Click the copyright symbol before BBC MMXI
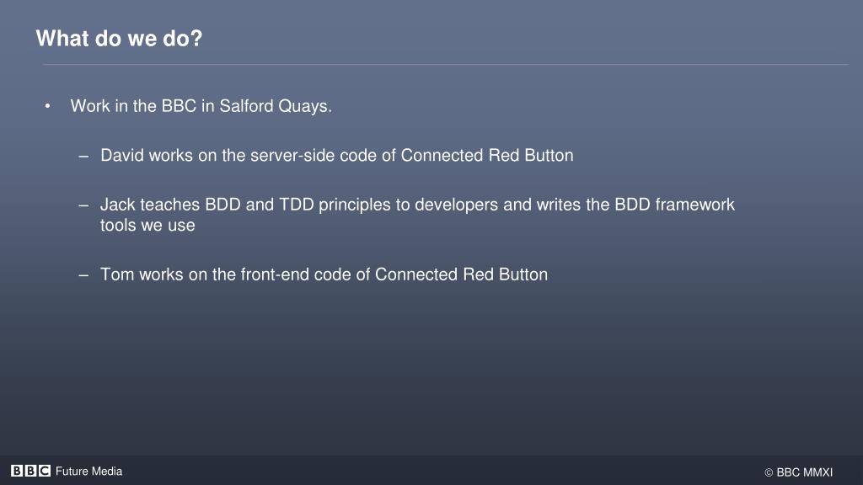The image size is (863, 485). (769, 473)
